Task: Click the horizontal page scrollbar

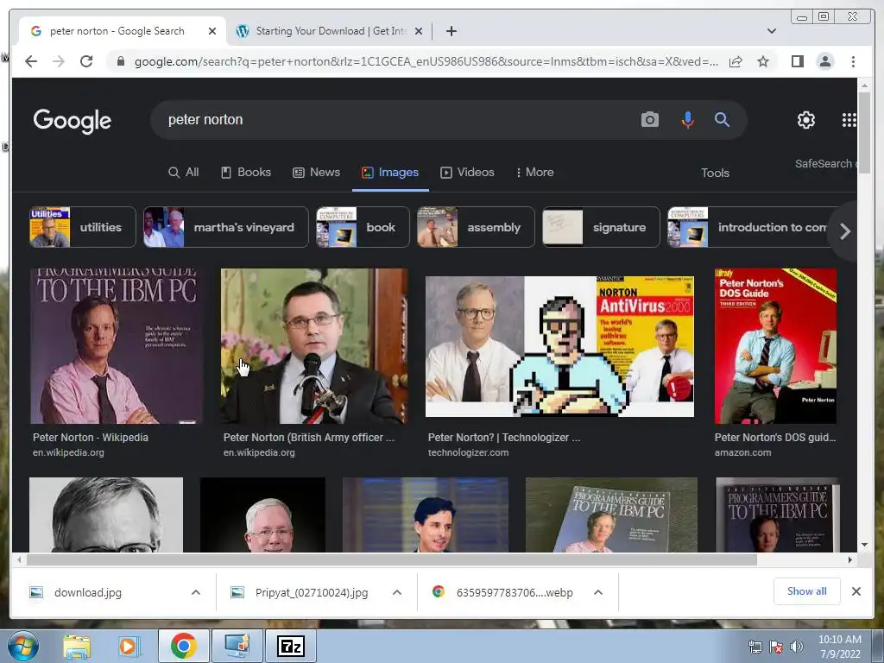Action: [x=392, y=559]
